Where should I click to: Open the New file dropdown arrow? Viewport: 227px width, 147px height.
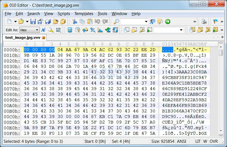tap(15, 22)
